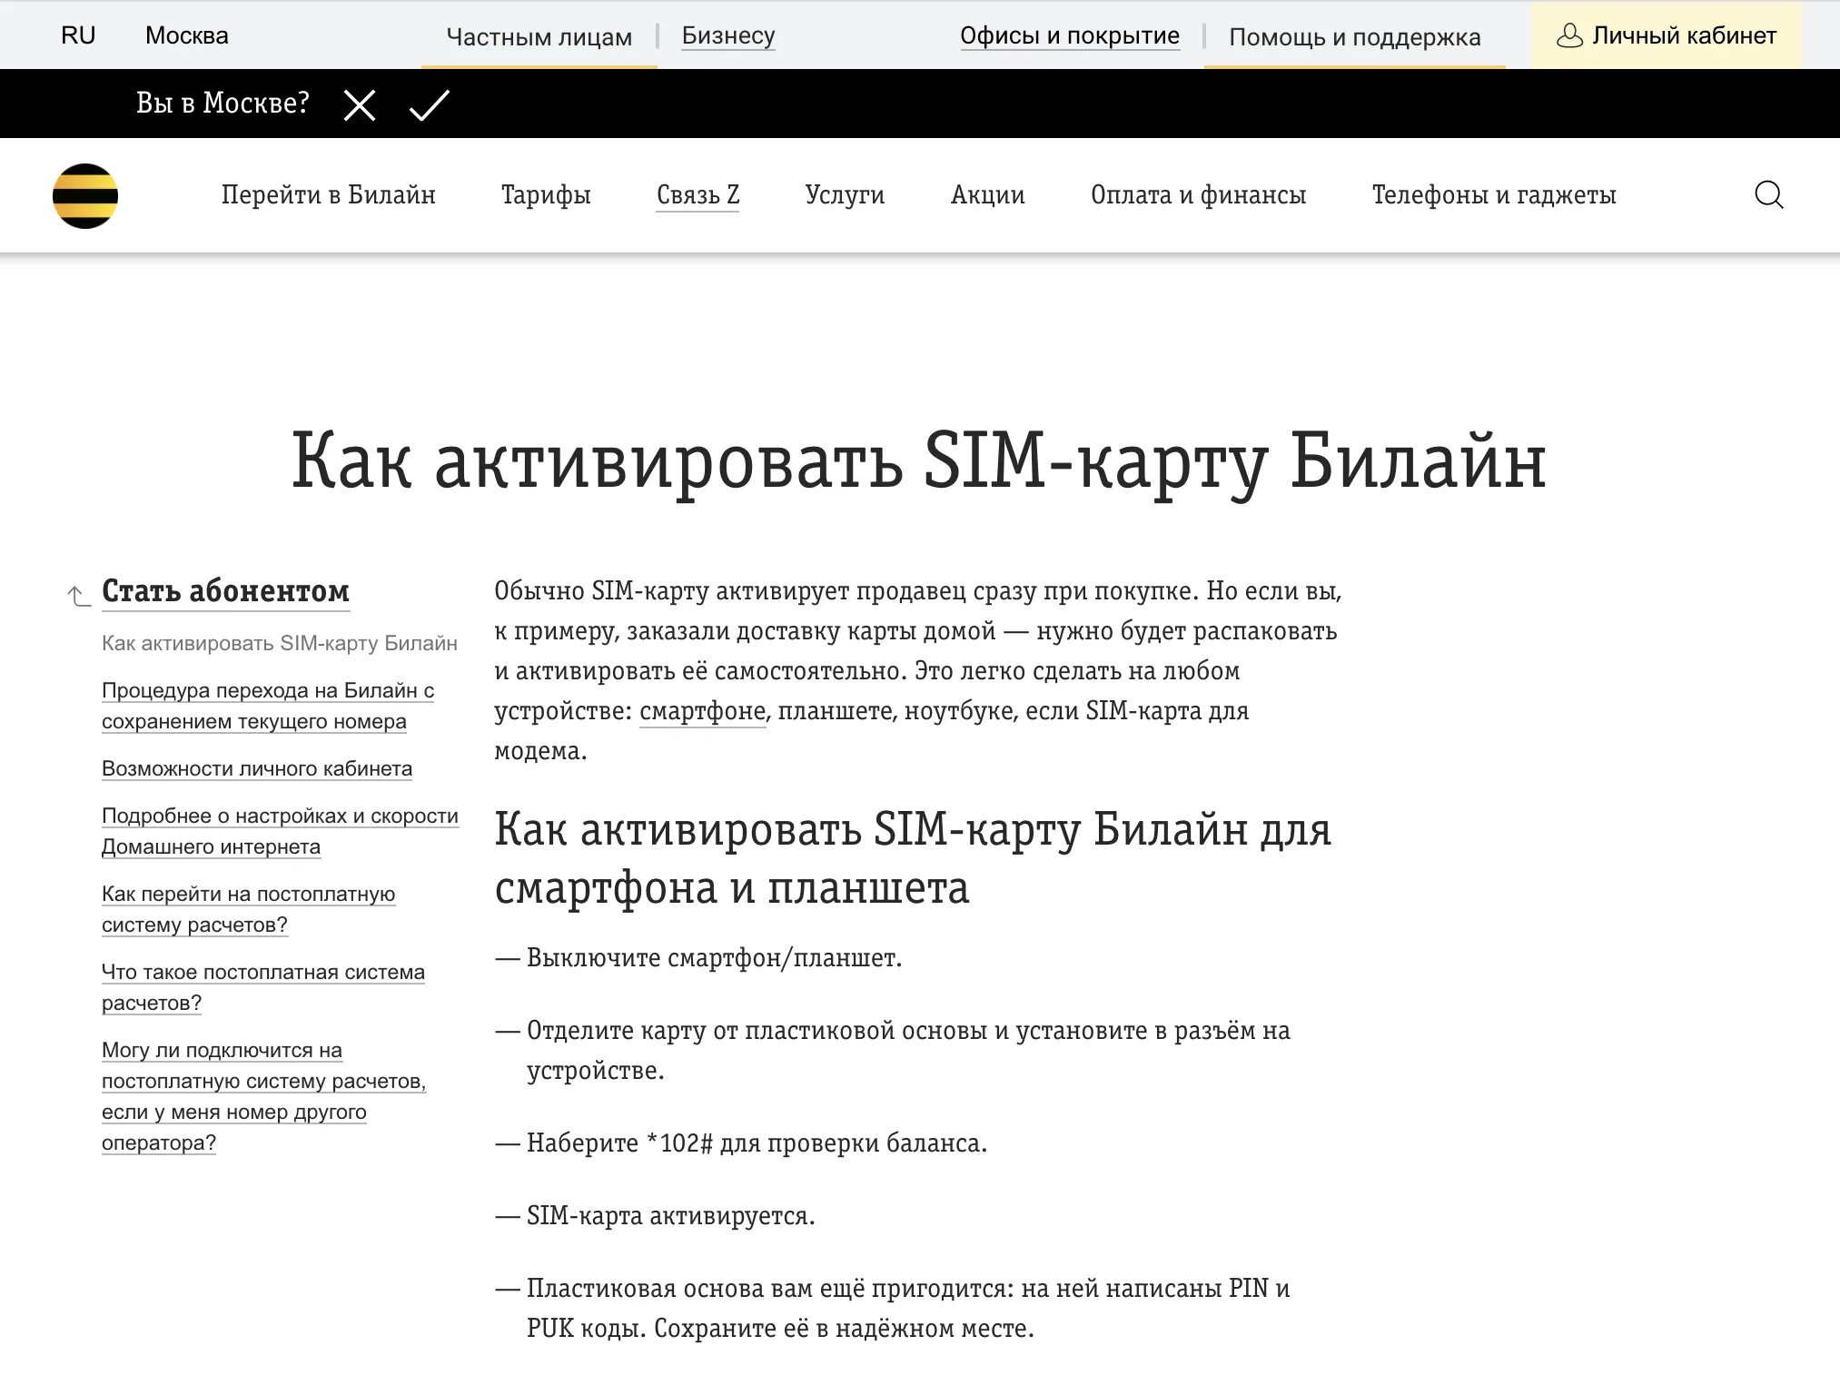Go to Связь Z page
1840x1395 pixels.
click(x=698, y=195)
